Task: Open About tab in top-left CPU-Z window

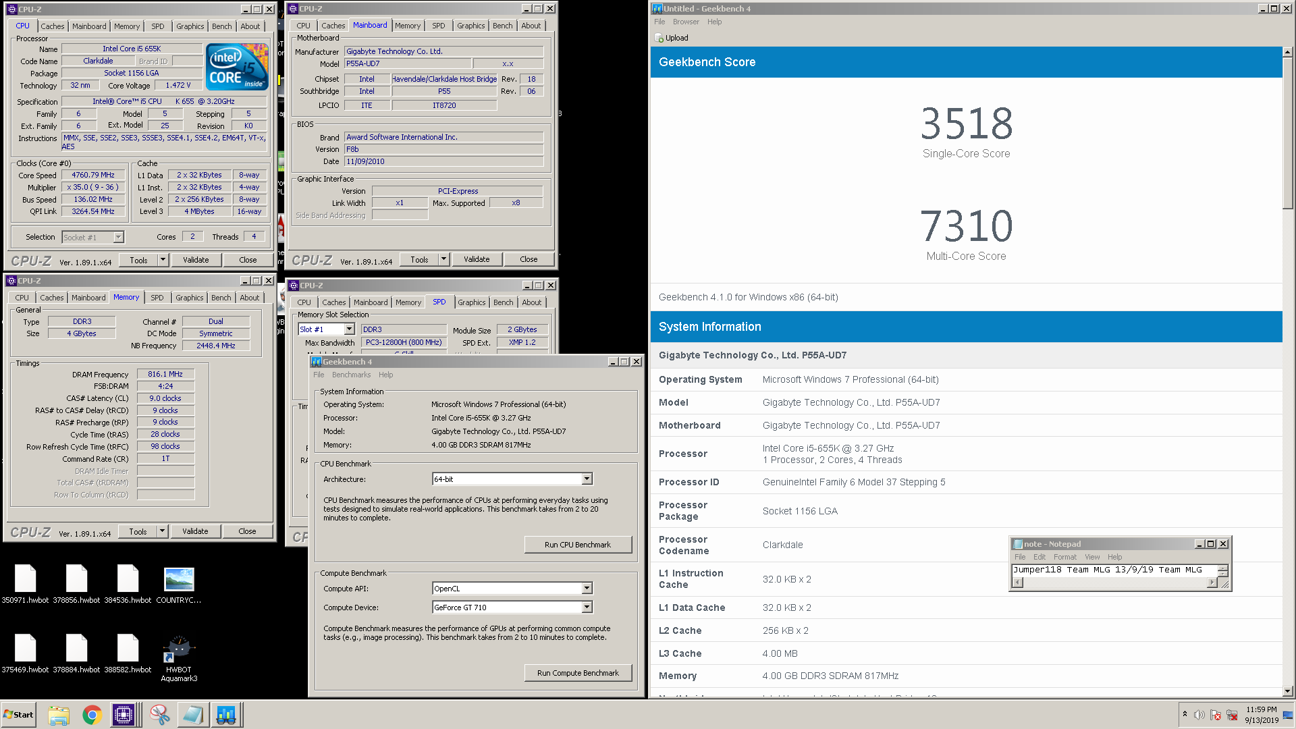Action: (x=250, y=26)
